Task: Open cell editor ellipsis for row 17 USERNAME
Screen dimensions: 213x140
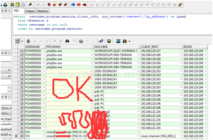Action: 44,71
